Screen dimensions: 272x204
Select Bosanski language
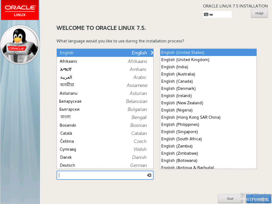105,125
